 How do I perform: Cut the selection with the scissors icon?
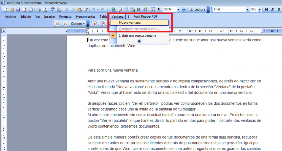(x=67, y=10)
